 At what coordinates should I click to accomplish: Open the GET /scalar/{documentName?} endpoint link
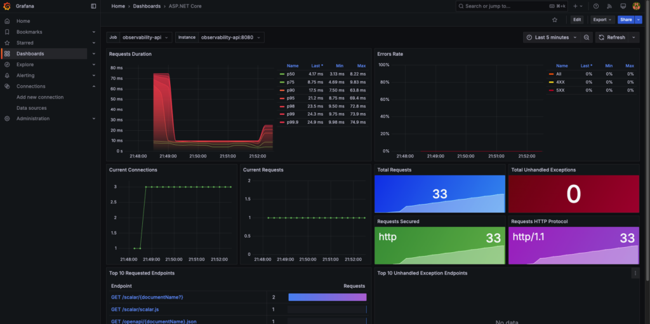(x=147, y=297)
